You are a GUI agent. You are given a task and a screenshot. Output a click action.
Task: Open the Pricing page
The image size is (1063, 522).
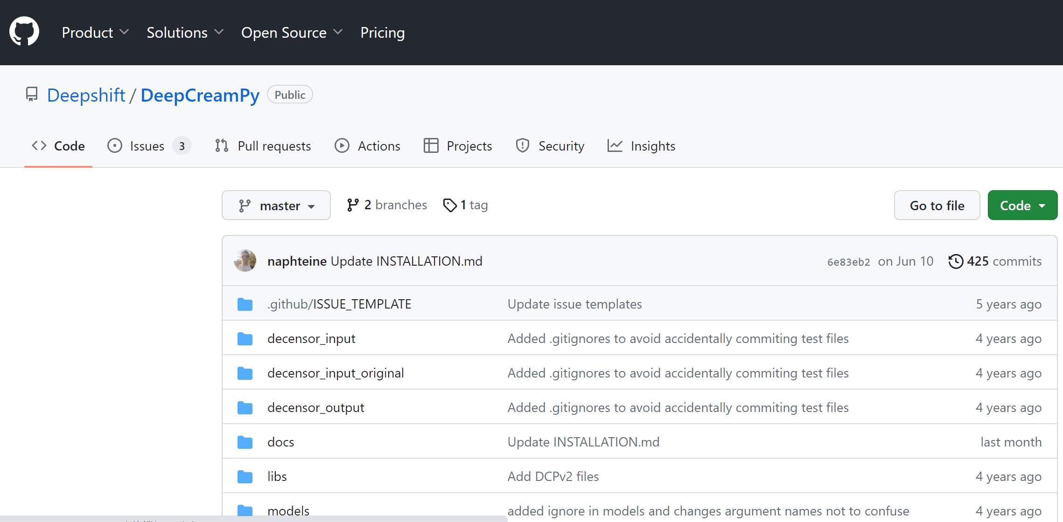(x=383, y=33)
